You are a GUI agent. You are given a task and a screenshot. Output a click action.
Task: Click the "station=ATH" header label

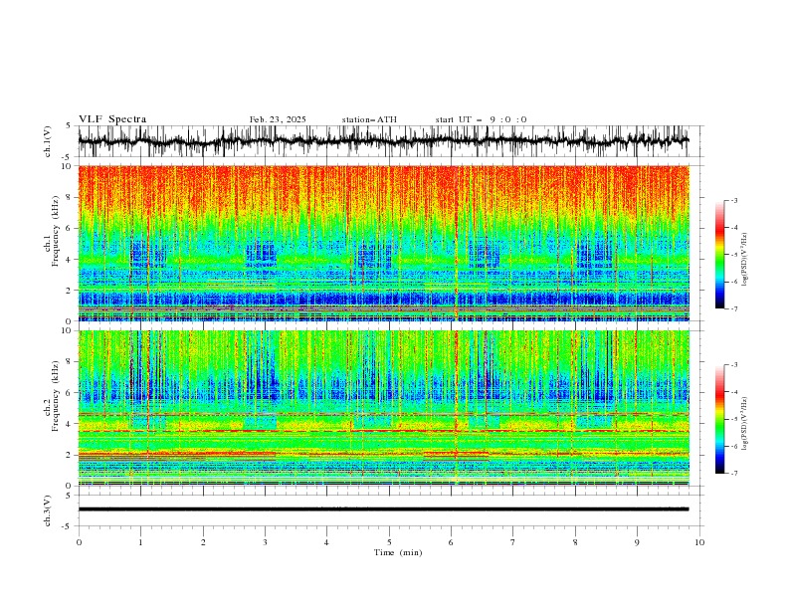click(x=369, y=119)
